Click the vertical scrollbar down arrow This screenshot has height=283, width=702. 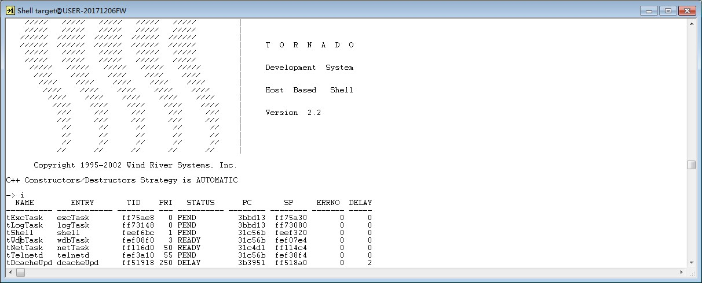point(691,262)
